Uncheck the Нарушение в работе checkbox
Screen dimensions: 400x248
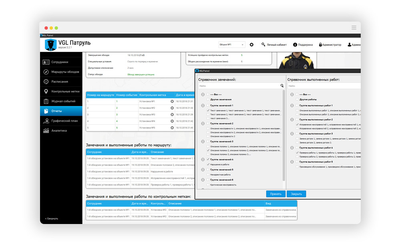[x=208, y=165]
